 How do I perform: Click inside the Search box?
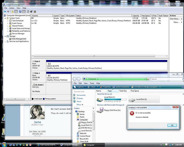tap(167, 79)
